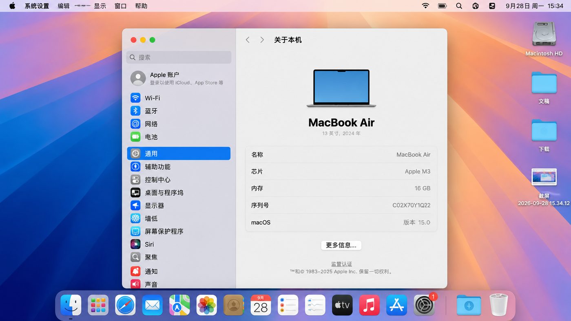571x321 pixels.
Task: Open App Store from the Dock
Action: [396, 305]
